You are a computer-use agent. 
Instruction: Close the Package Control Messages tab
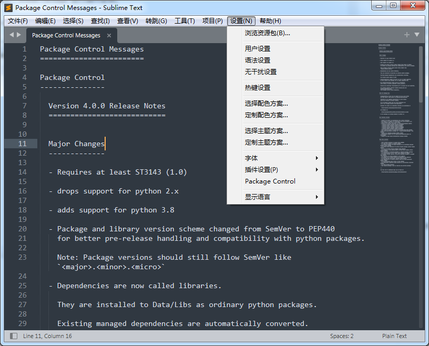pos(109,35)
